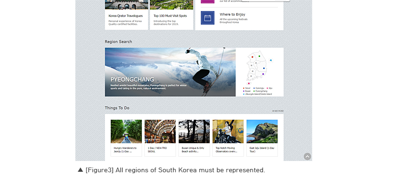Open the Busan beach activity thumbnail
Screen dimensions: 395x176
click(194, 131)
